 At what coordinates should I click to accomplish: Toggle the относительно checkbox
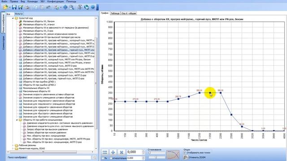tap(111, 158)
